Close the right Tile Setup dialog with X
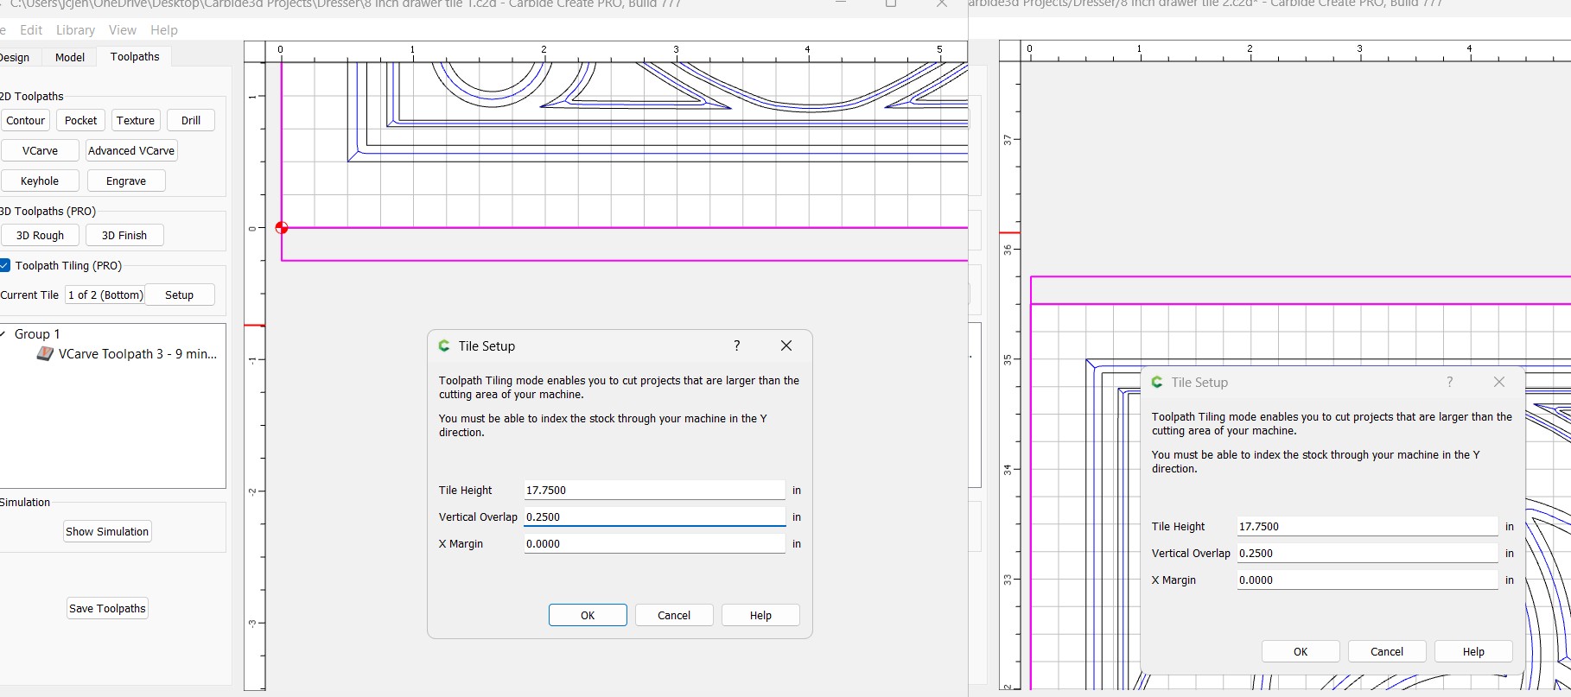Screen dimensions: 1571x697 pos(1498,382)
